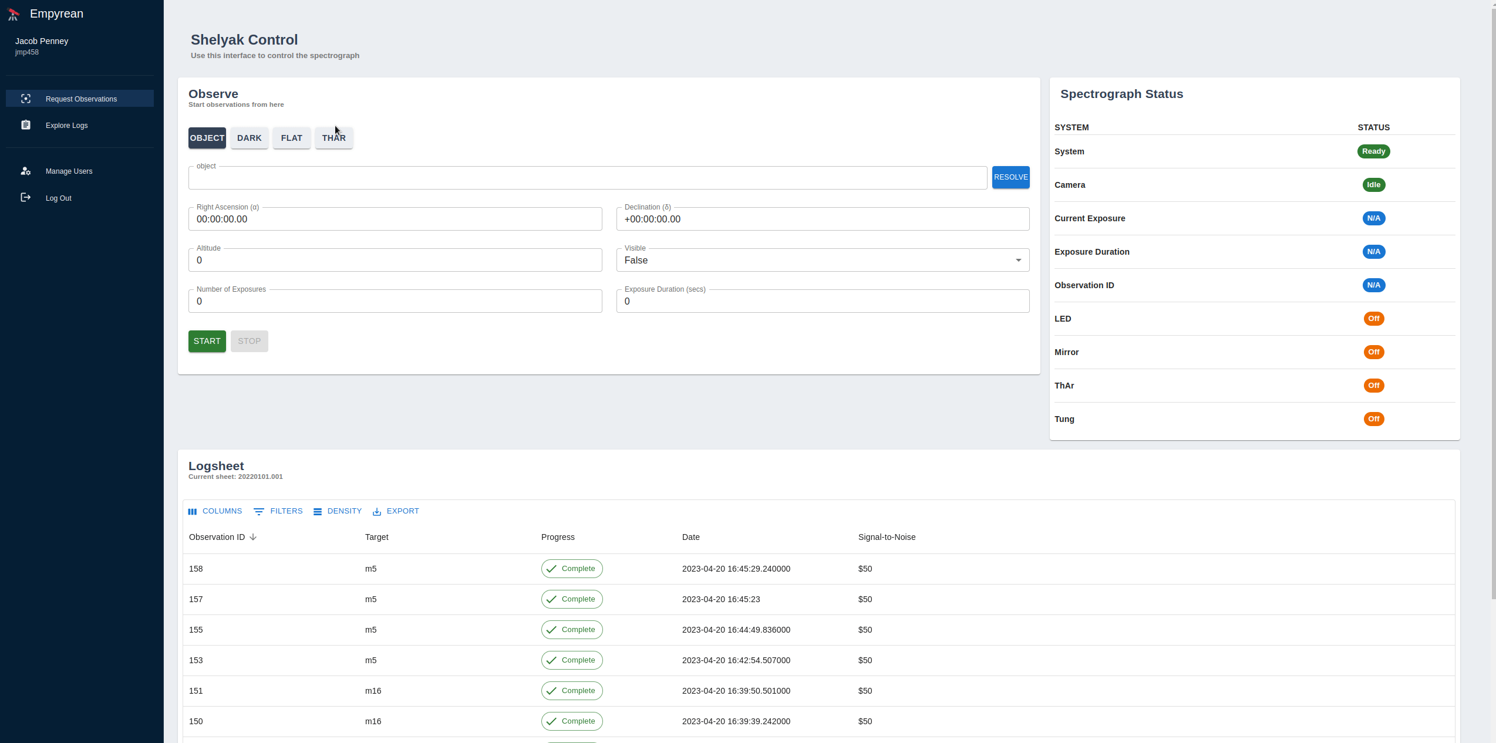Click the green START button
The width and height of the screenshot is (1496, 743).
(x=207, y=341)
